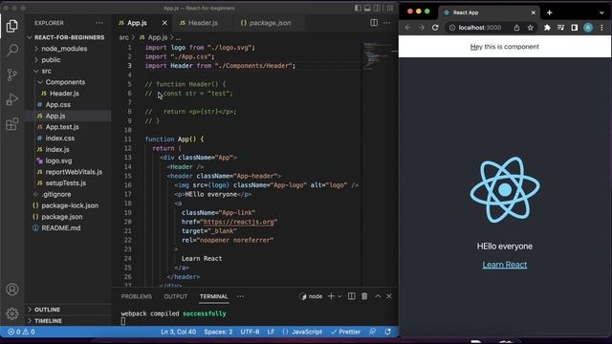Close the App.js editor tab
This screenshot has width=612, height=344.
click(164, 23)
